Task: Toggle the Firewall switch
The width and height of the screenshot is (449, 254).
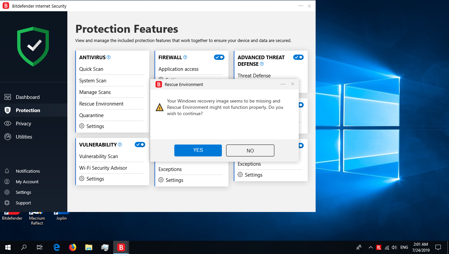Action: coord(219,57)
